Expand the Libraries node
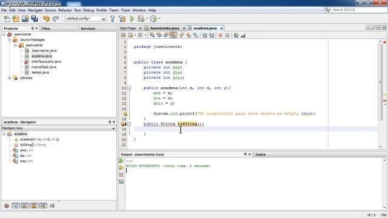 [x=10, y=78]
